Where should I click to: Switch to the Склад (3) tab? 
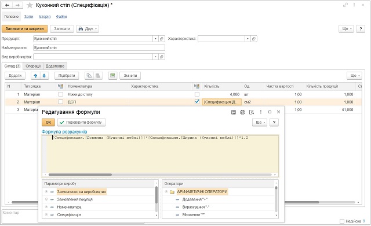[13, 66]
